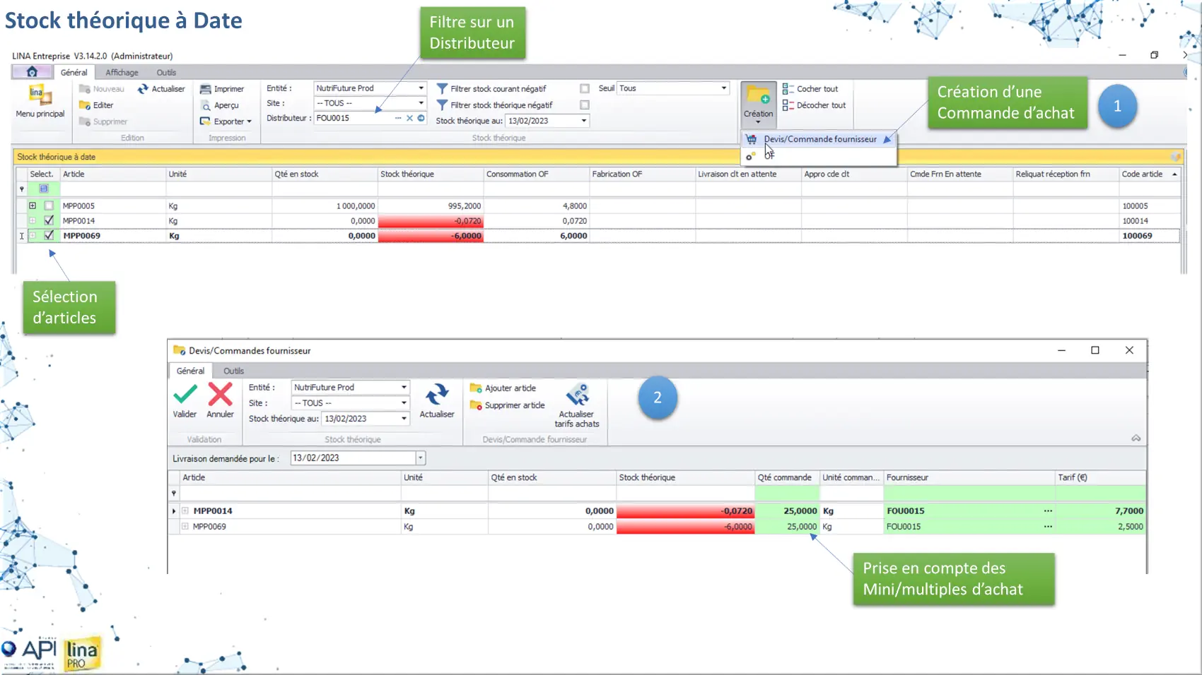The image size is (1202, 675).
Task: Open the Création folder icon
Action: coord(758,96)
